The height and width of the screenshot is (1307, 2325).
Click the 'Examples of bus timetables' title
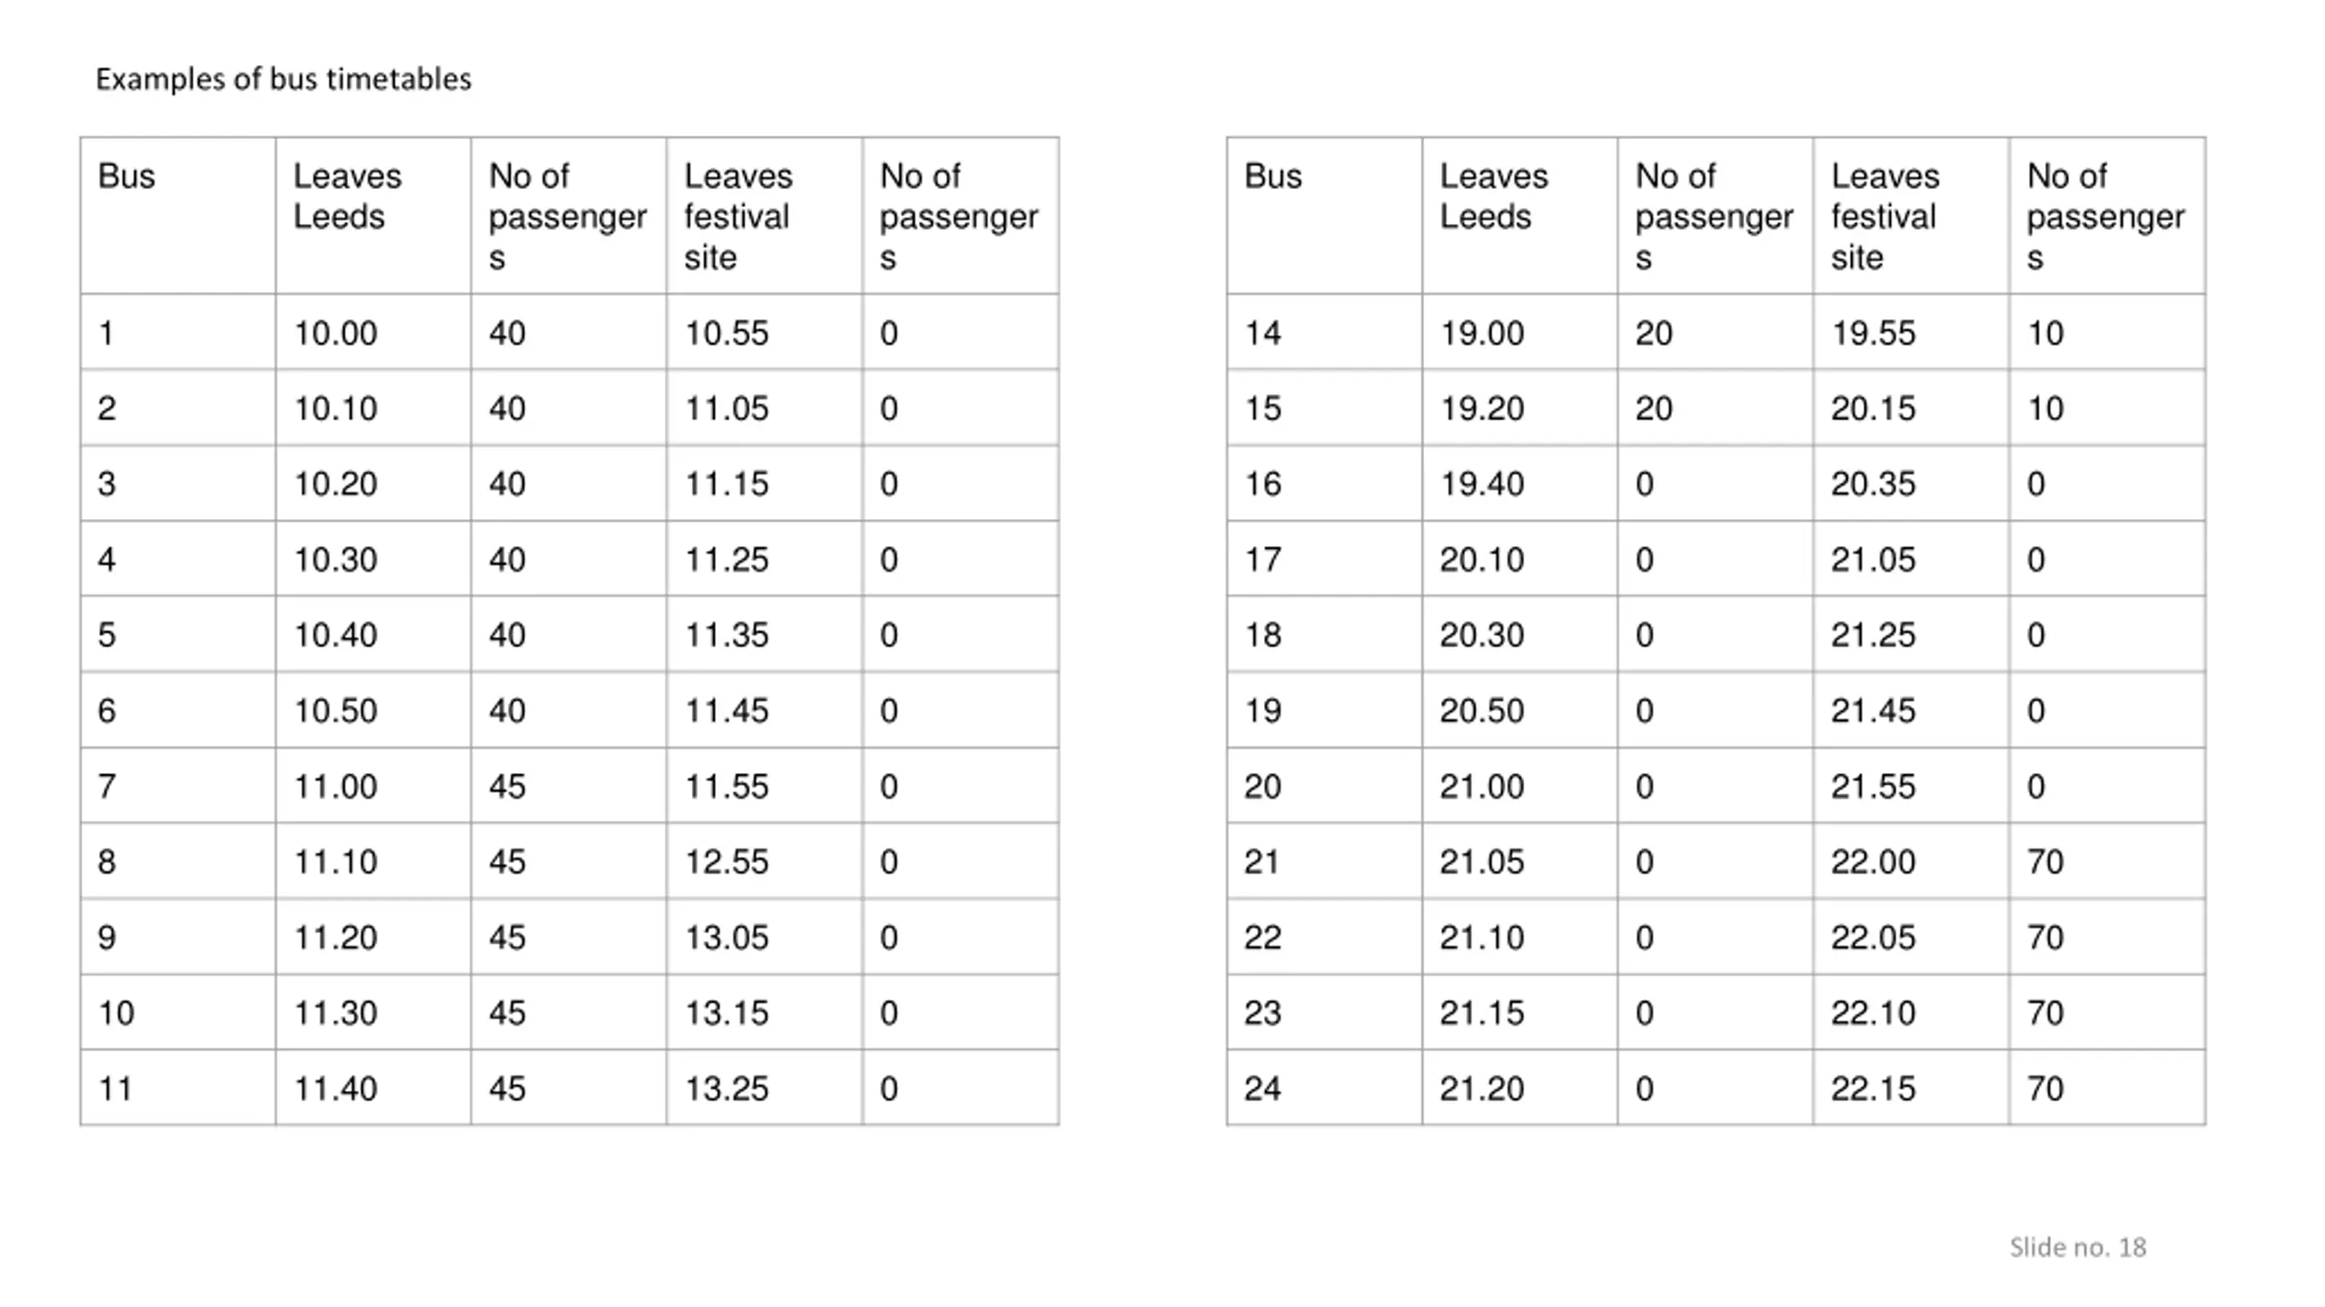pyautogui.click(x=283, y=79)
